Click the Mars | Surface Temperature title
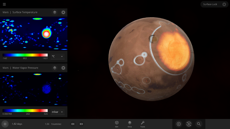 pyautogui.click(x=20, y=12)
